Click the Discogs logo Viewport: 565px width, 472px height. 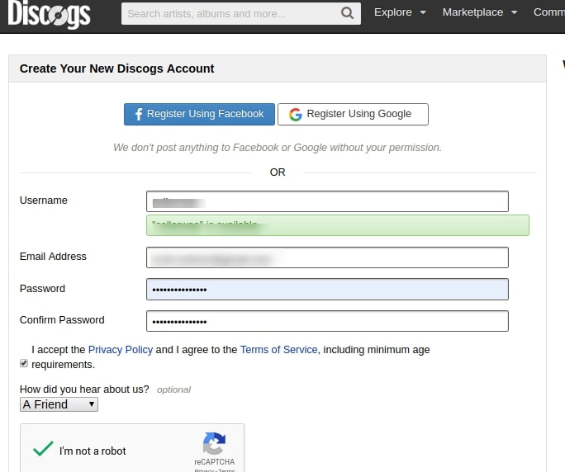49,14
